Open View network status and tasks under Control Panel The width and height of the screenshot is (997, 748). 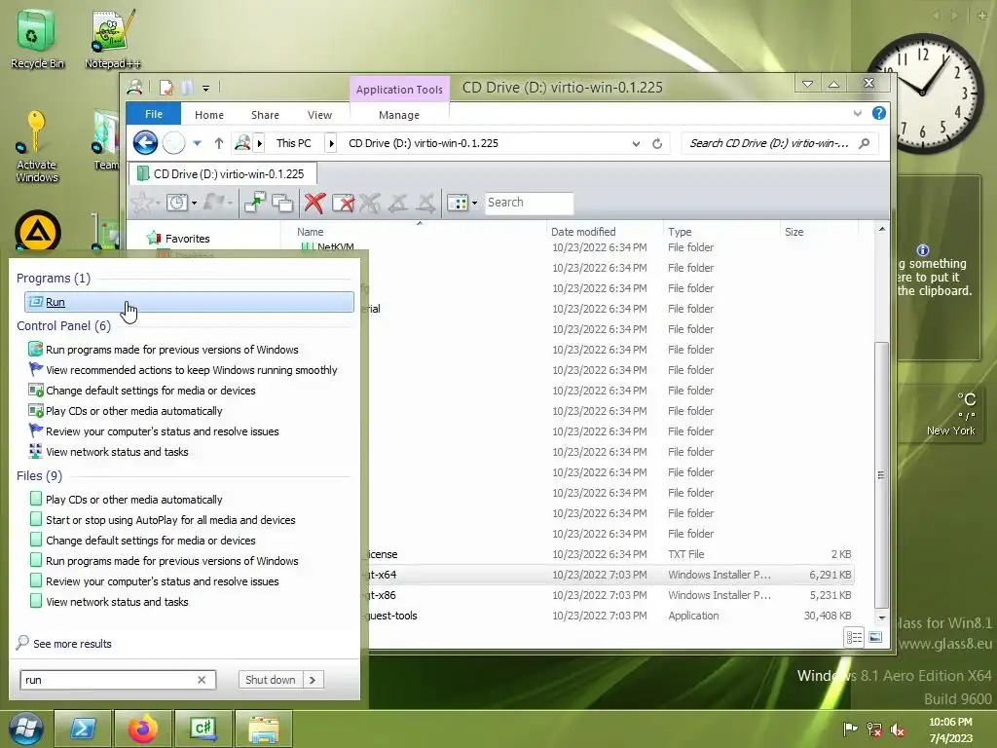click(x=117, y=452)
